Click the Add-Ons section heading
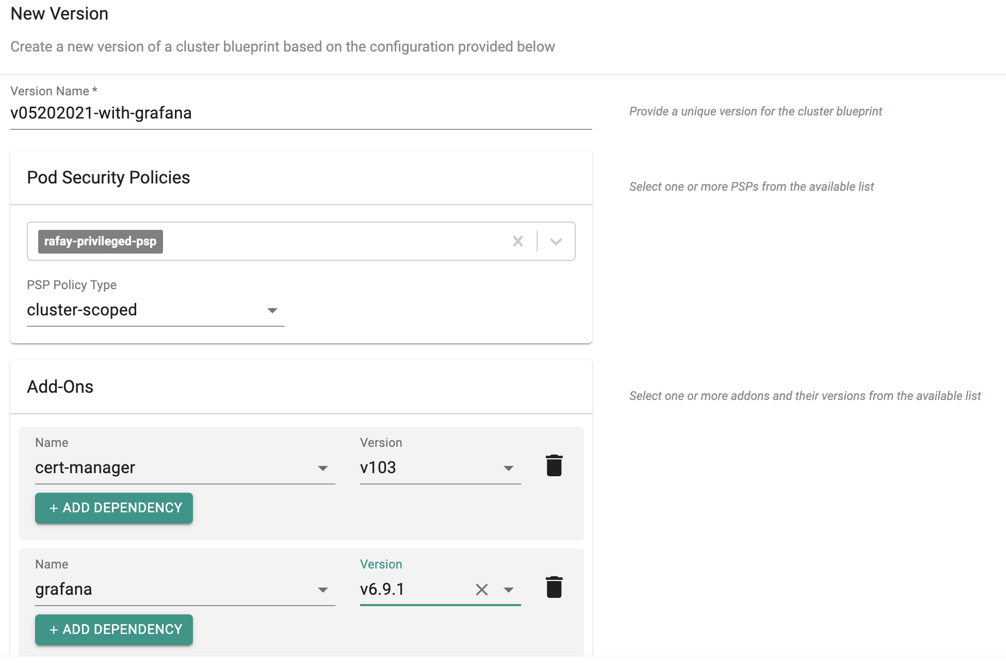Viewport: 1006px width, 669px height. [60, 387]
